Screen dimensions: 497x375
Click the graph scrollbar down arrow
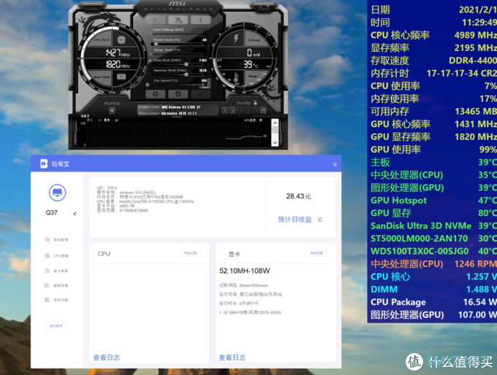(x=275, y=143)
